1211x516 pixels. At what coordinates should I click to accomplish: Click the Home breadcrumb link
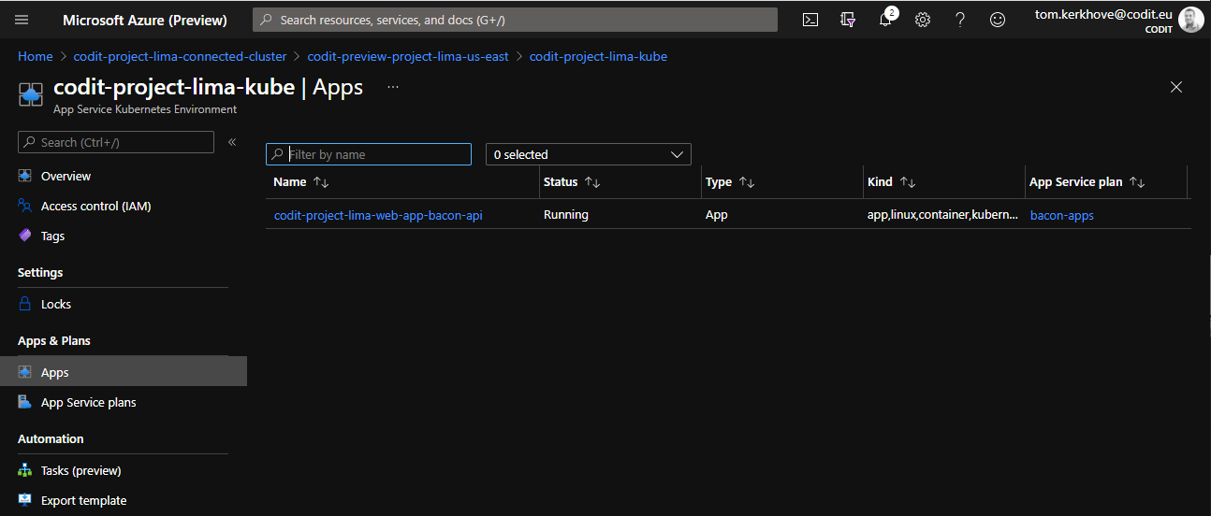pyautogui.click(x=36, y=56)
